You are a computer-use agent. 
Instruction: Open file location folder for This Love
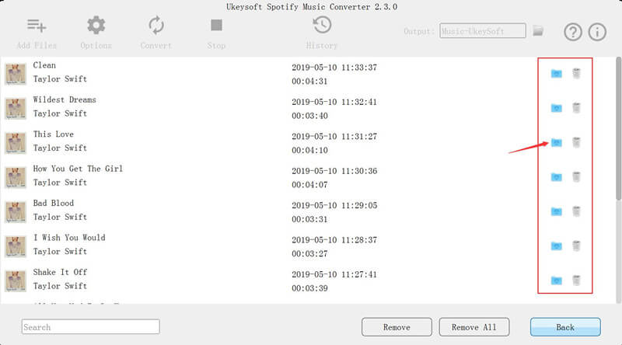click(556, 142)
